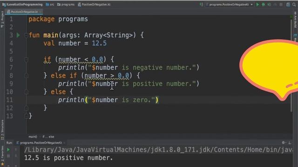The height and width of the screenshot is (167, 298).
Task: Click the ILoveKotlinProgramming breadcrumb
Action: tap(22, 4)
